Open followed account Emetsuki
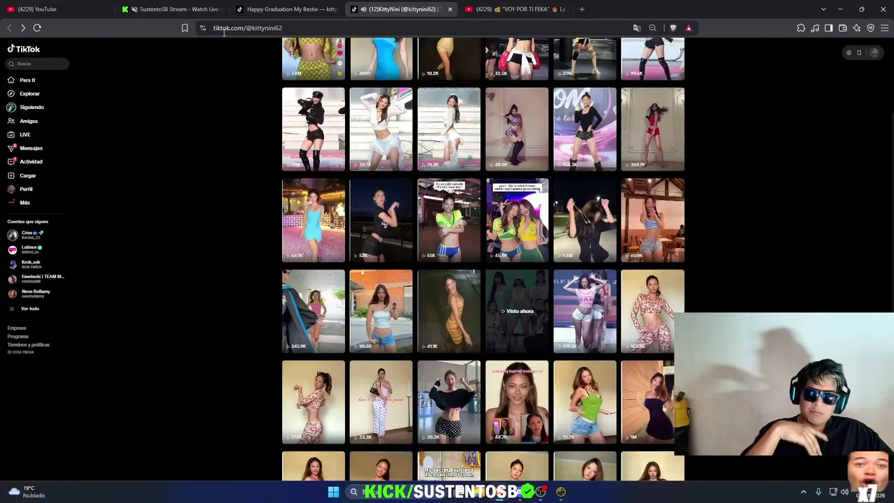Viewport: 894px width, 503px height. [36, 278]
